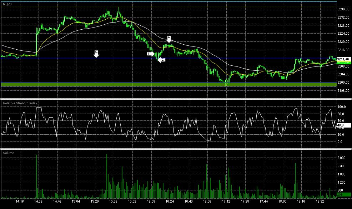Click the 16:40 time axis label
This screenshot has width=352, height=209.
point(188,201)
